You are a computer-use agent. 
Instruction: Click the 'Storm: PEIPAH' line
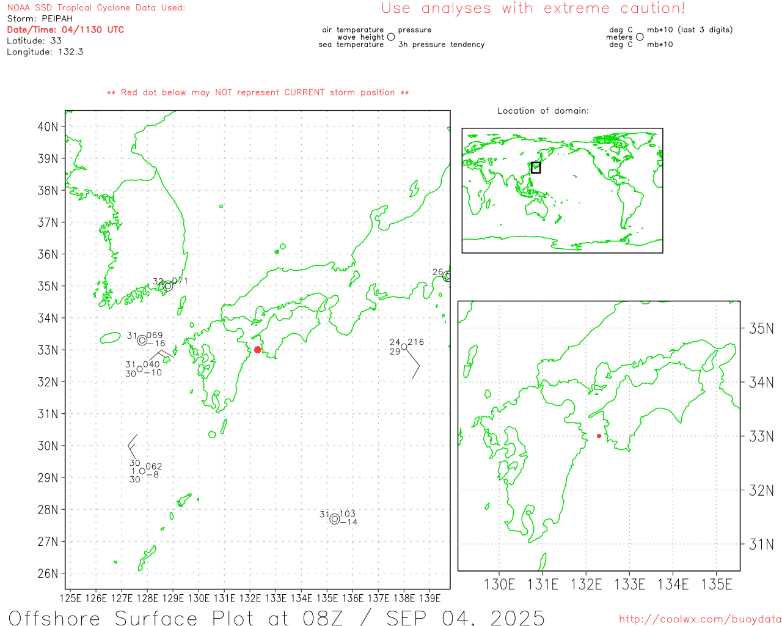click(40, 19)
